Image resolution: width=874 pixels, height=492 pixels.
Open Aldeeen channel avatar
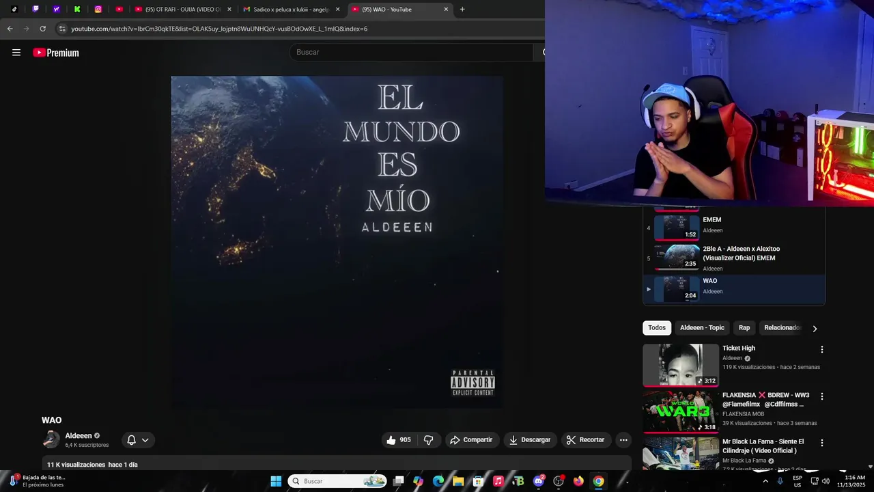[51, 439]
